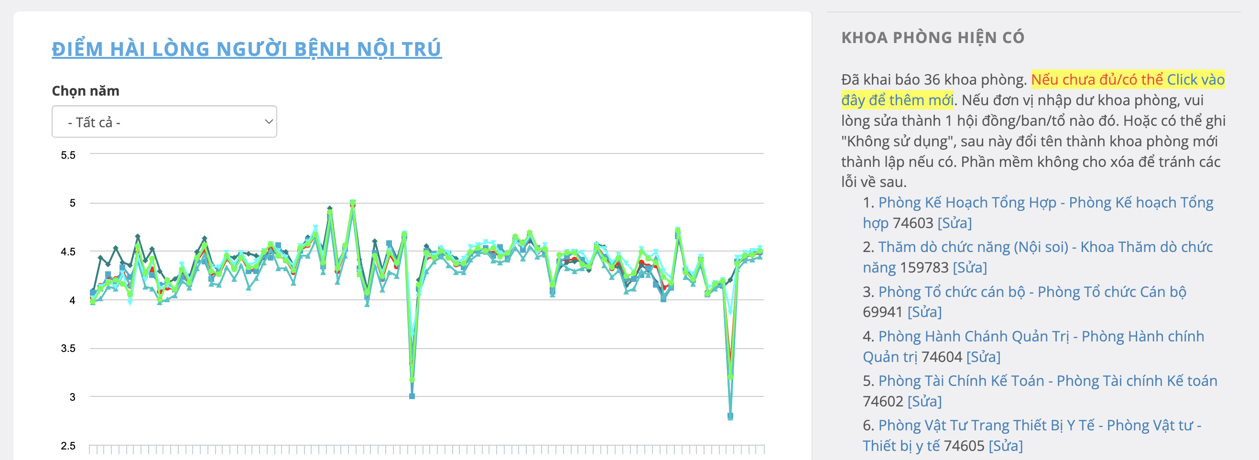The width and height of the screenshot is (1259, 460).
Task: Click [Sửa] next to 159783
Action: pyautogui.click(x=970, y=267)
